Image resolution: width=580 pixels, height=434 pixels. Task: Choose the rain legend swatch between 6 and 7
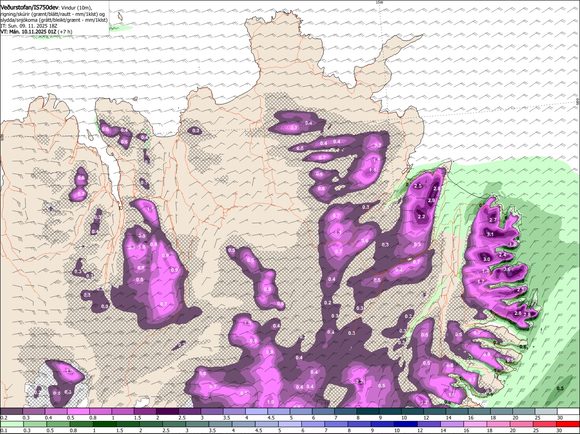(314, 424)
